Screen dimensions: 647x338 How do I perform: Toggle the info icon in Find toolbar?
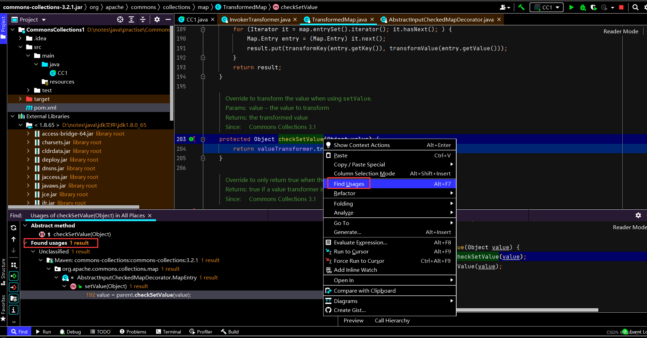point(14,310)
